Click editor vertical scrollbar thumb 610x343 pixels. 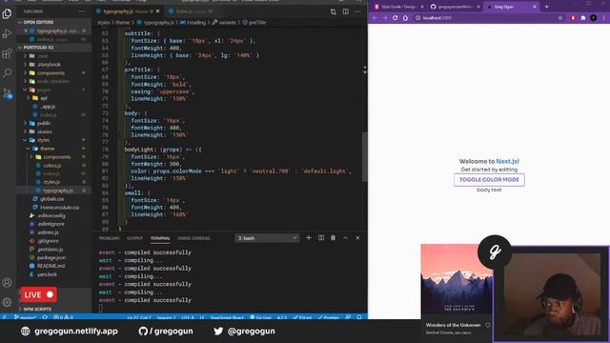point(364,156)
